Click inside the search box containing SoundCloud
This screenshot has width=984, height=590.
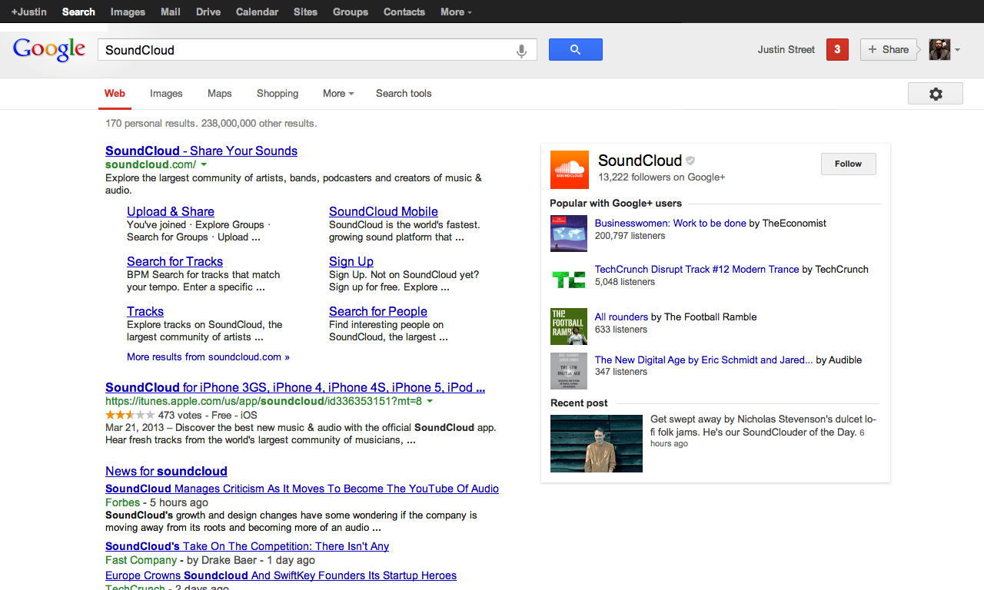[x=307, y=51]
